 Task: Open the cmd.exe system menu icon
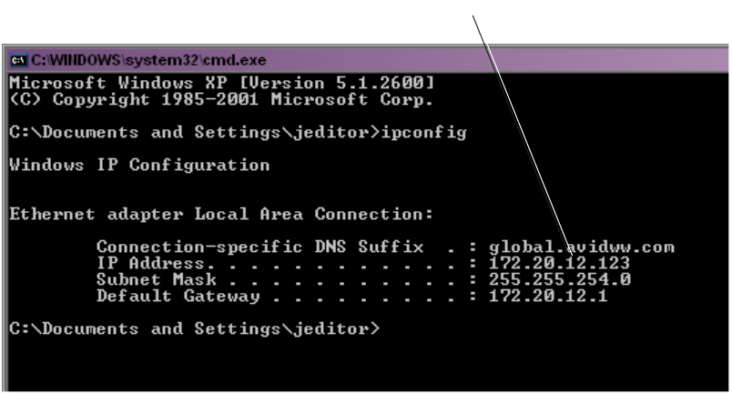click(18, 60)
